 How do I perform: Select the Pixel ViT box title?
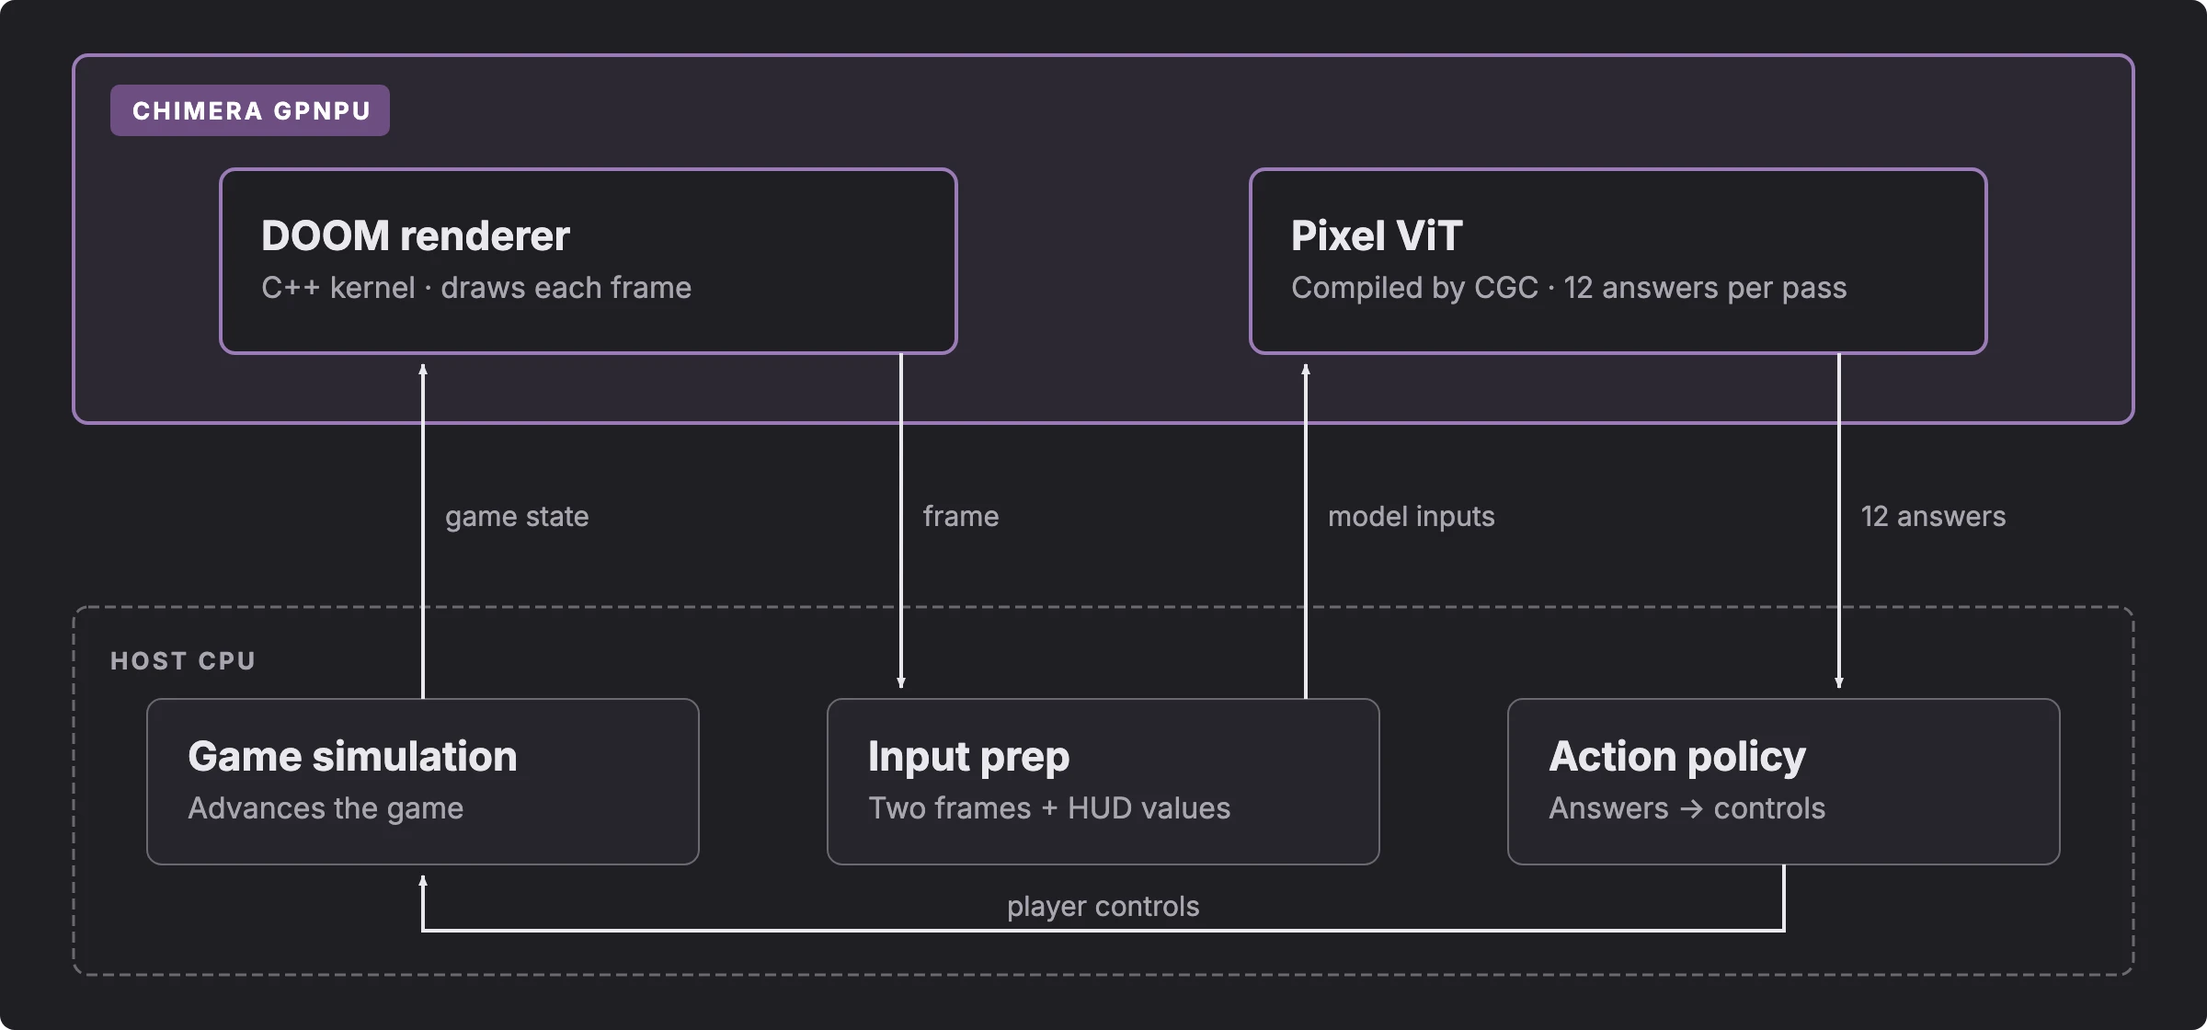pos(1377,235)
